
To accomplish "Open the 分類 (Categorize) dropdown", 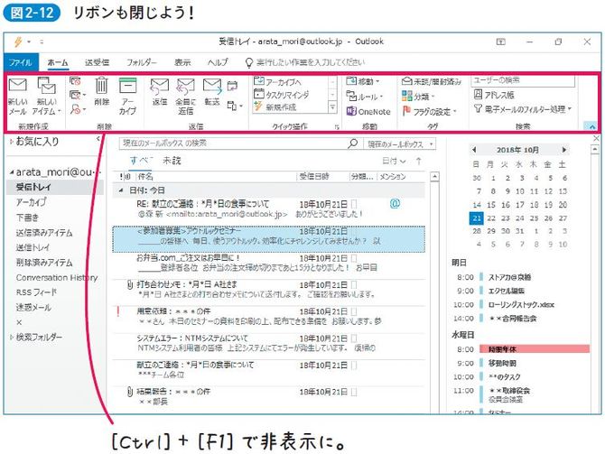I will pyautogui.click(x=418, y=96).
